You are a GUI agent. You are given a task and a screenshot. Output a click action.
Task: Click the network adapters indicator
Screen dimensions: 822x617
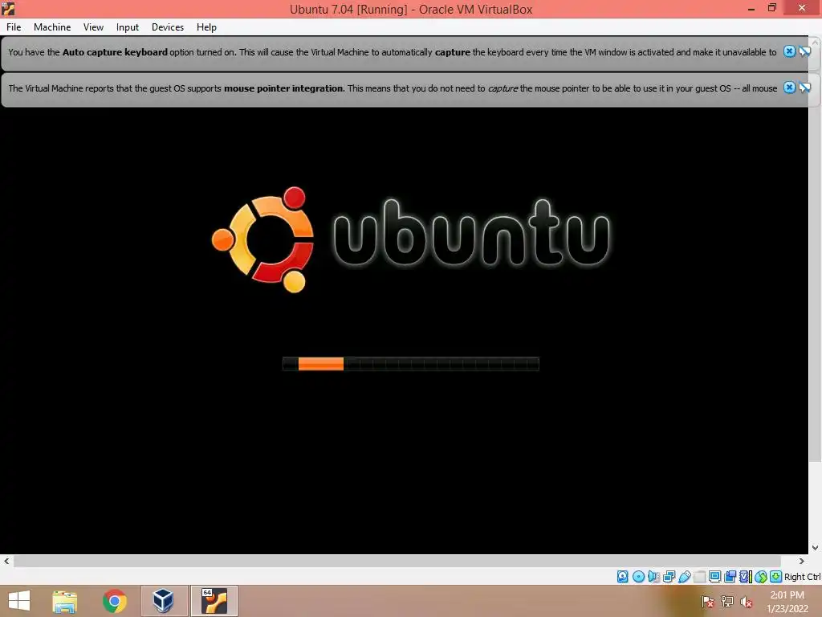pyautogui.click(x=669, y=577)
